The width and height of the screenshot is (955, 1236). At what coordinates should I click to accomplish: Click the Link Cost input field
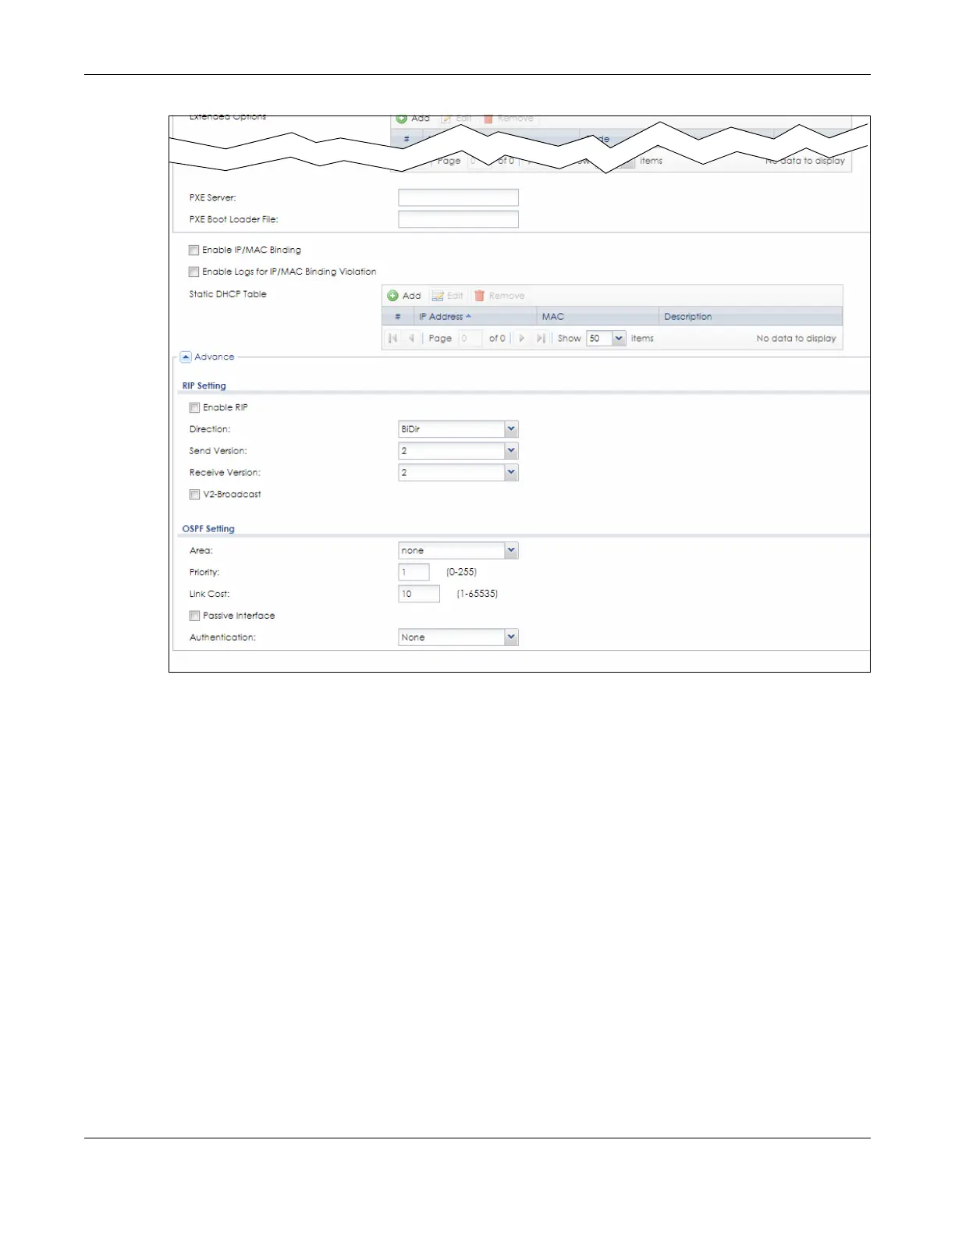[419, 595]
